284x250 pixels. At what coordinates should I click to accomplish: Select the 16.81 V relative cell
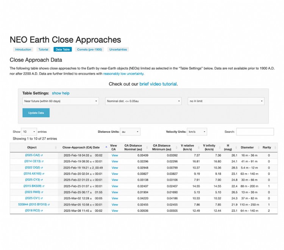tap(196, 161)
